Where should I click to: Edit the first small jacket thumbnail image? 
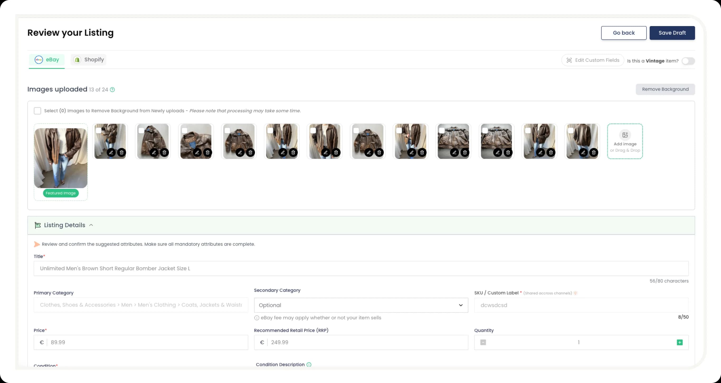(x=111, y=153)
